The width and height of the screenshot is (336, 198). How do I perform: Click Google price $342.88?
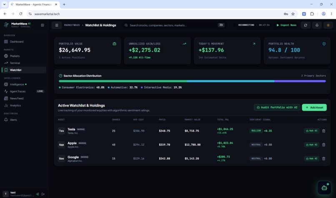point(165,158)
